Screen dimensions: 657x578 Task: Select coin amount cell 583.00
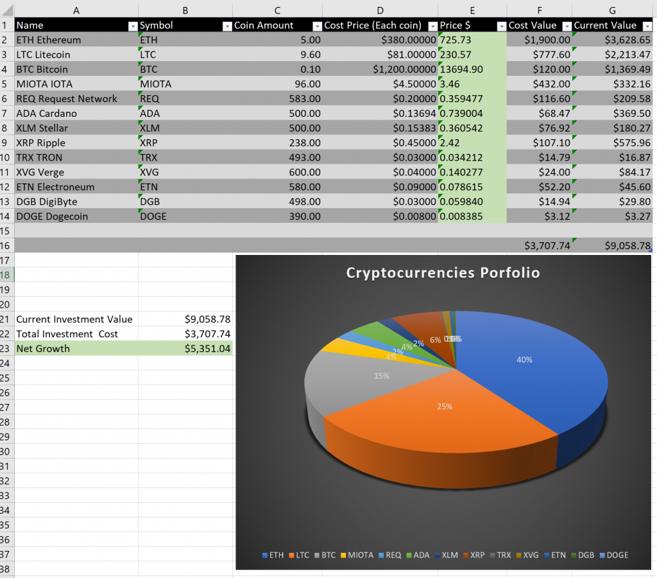(x=277, y=98)
